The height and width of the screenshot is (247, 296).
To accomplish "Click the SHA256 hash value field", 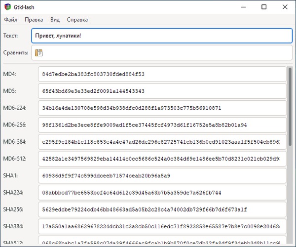I will pos(162,209).
